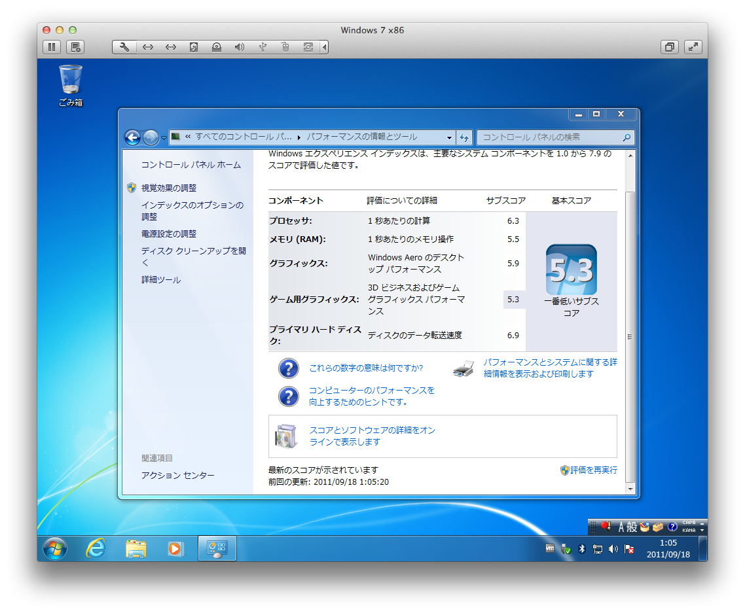Open コントロール パネル ホーム link

coord(191,165)
